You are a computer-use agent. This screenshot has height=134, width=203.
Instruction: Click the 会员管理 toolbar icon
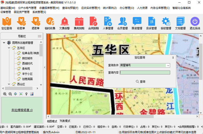[123, 23]
